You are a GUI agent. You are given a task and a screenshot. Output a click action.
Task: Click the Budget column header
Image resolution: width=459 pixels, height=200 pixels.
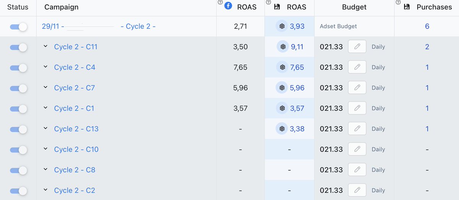pos(354,7)
